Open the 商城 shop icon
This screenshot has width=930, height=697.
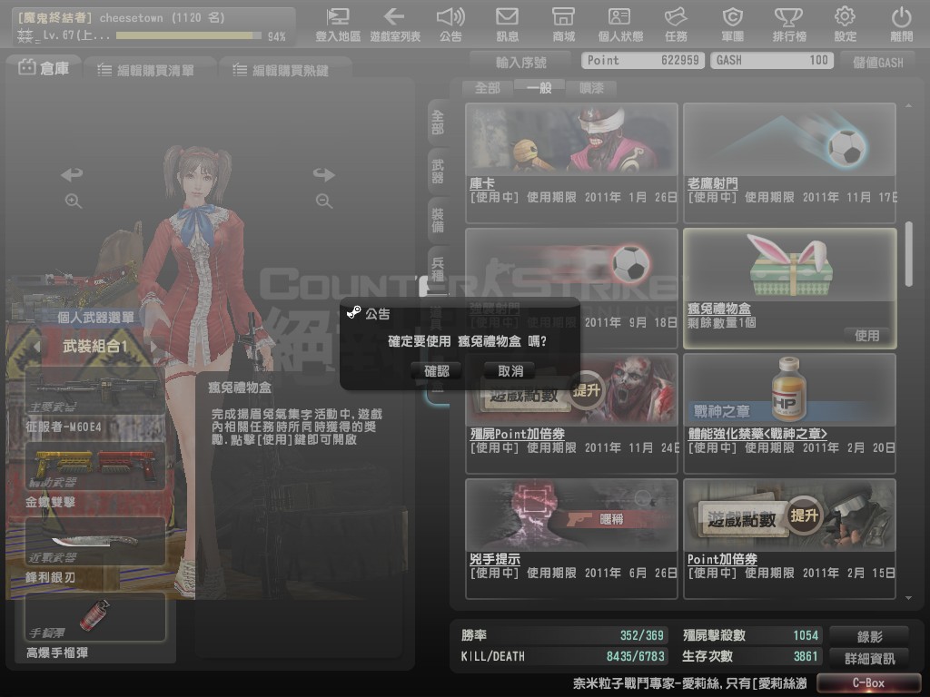pos(563,25)
